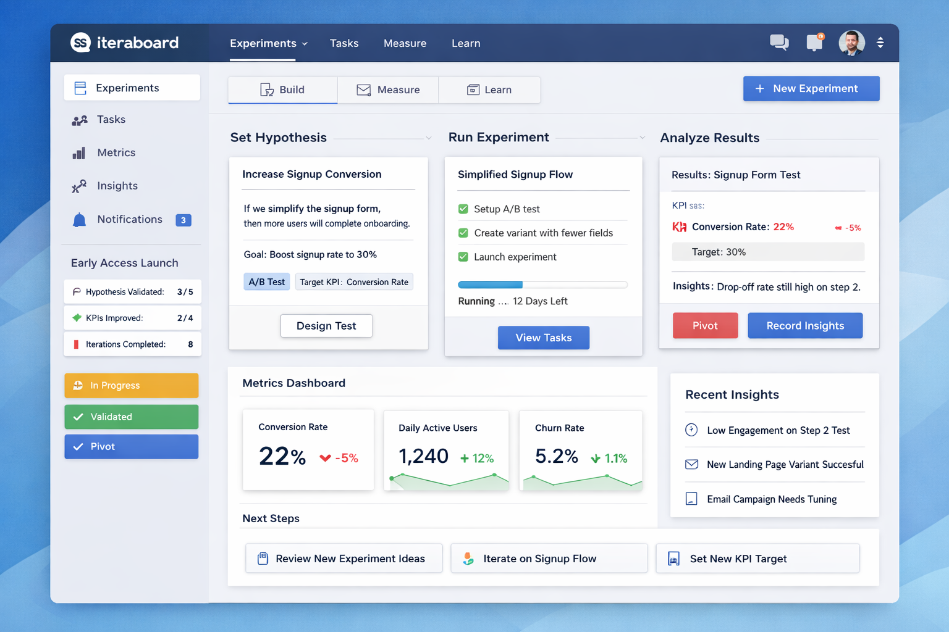The image size is (949, 632).
Task: Click the Notifications bell icon in sidebar
Action: tap(79, 220)
